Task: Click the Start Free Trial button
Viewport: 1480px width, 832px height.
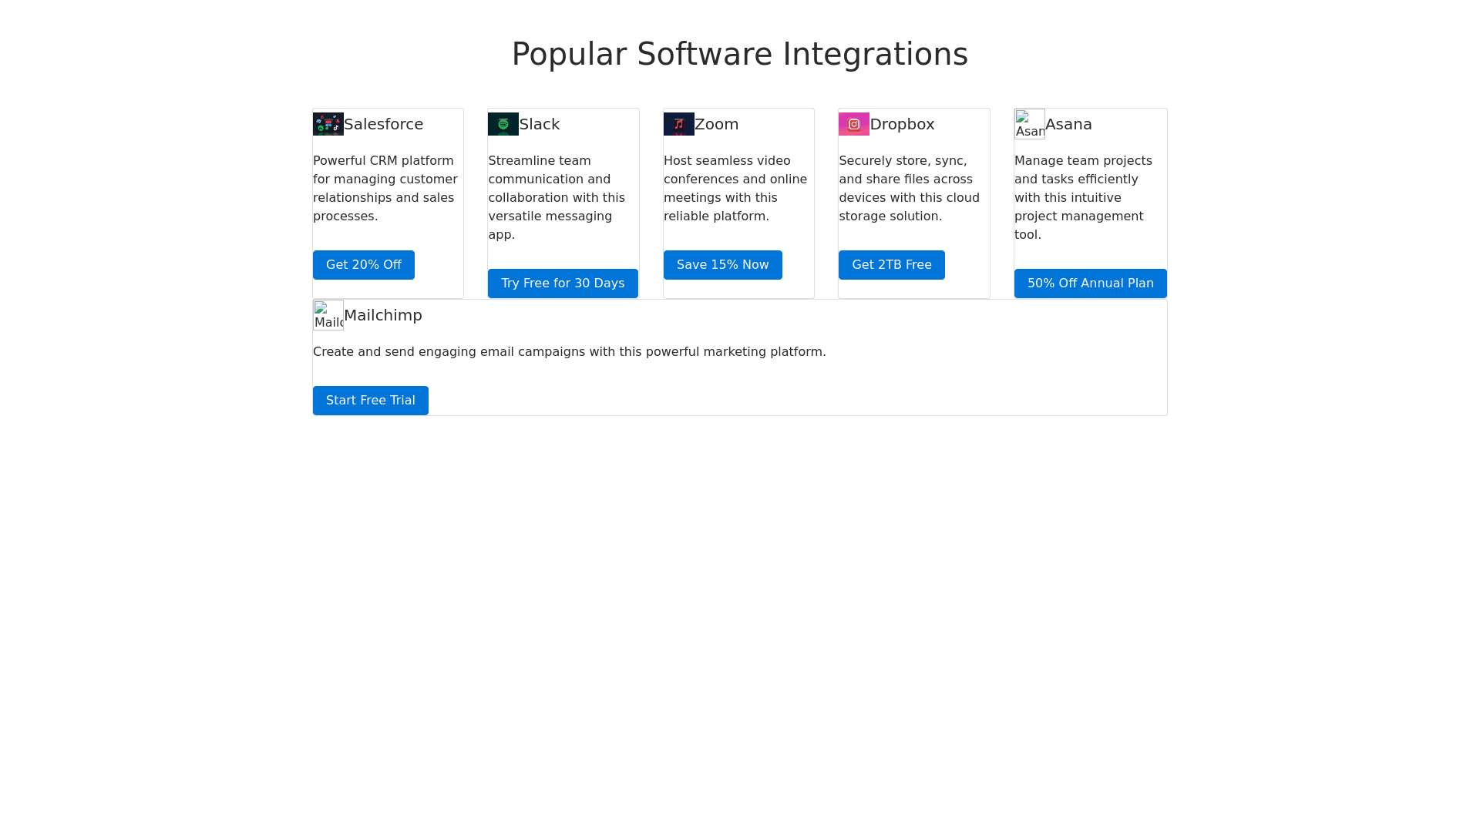Action: (x=370, y=401)
